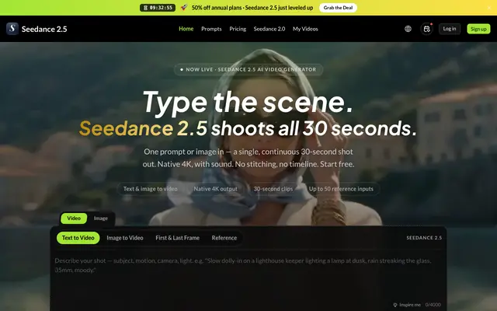The width and height of the screenshot is (497, 311).
Task: Open the Pricing page
Action: pos(238,29)
